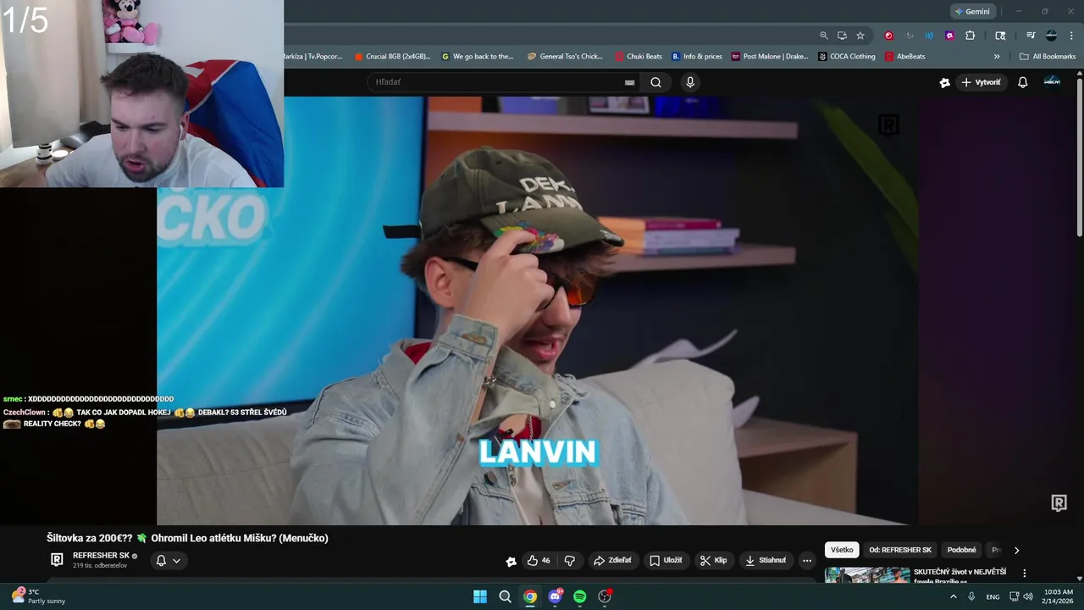Click the YouTube search magnifier button

pos(655,82)
